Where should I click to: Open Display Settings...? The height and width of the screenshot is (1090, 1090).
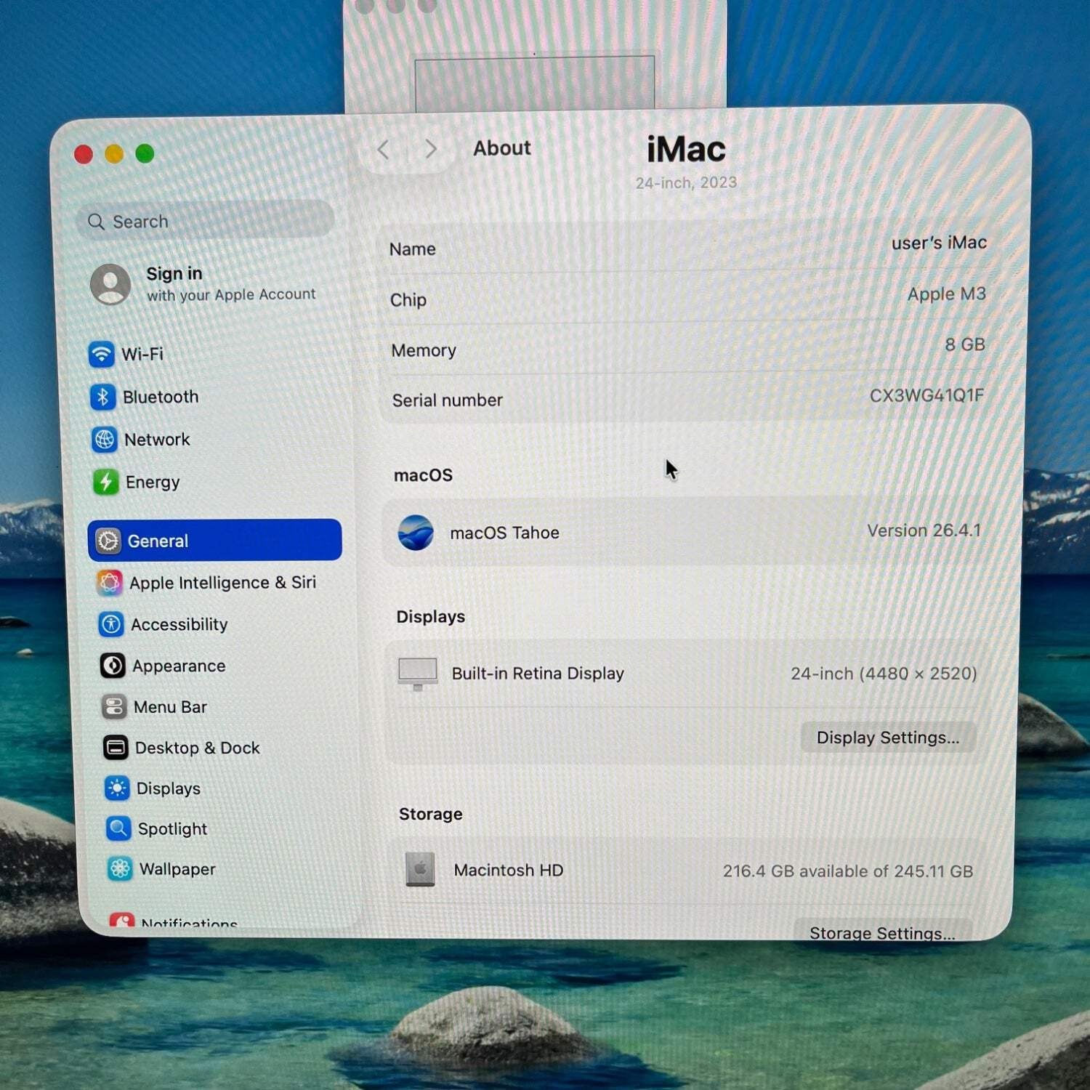pyautogui.click(x=888, y=738)
